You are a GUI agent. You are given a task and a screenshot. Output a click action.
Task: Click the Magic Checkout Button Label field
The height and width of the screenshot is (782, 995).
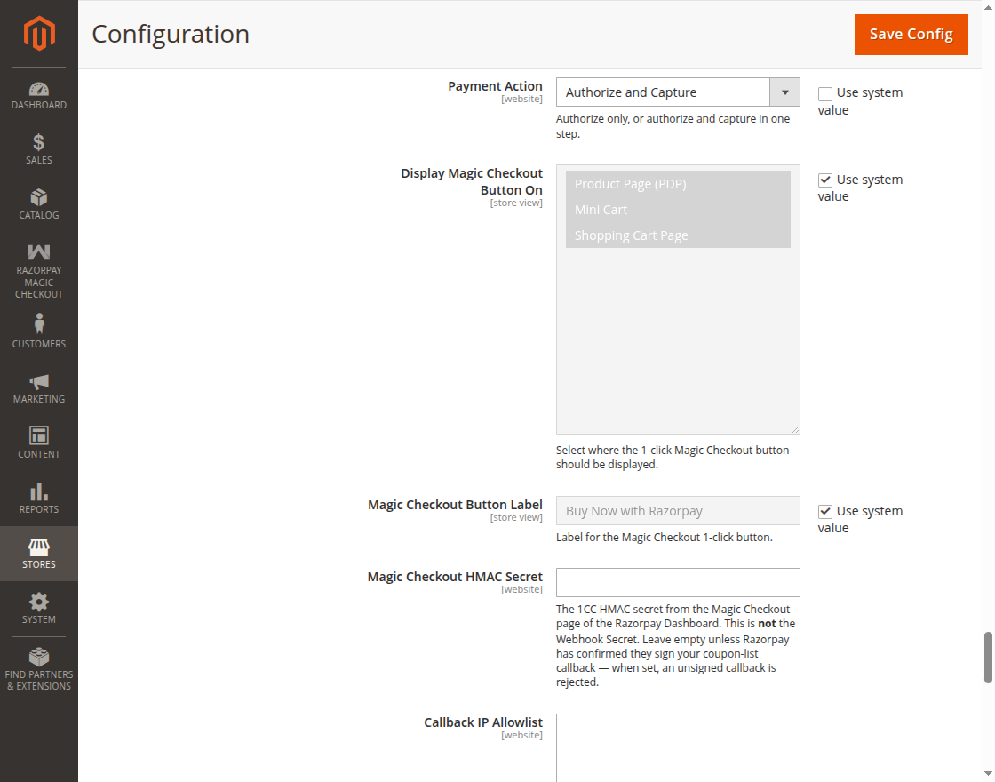[678, 510]
